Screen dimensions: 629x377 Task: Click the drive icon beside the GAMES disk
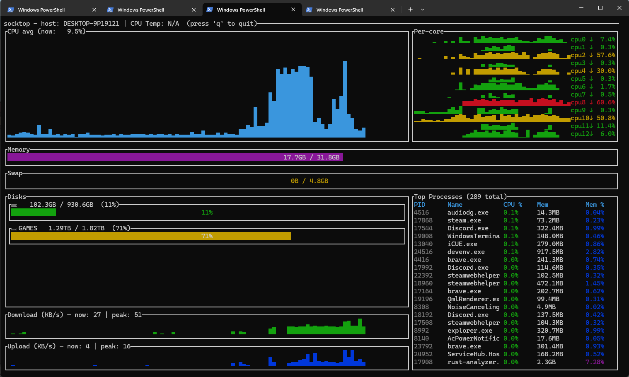coord(14,229)
